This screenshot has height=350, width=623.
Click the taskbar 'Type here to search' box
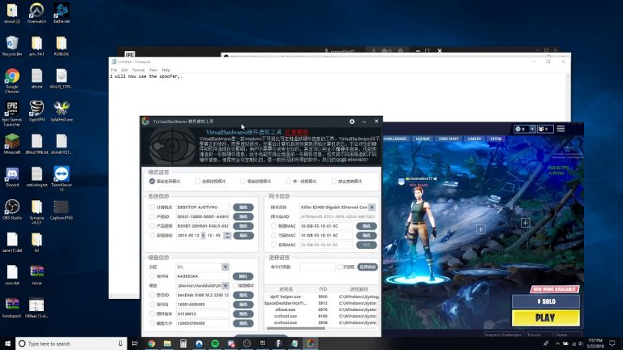pyautogui.click(x=71, y=344)
